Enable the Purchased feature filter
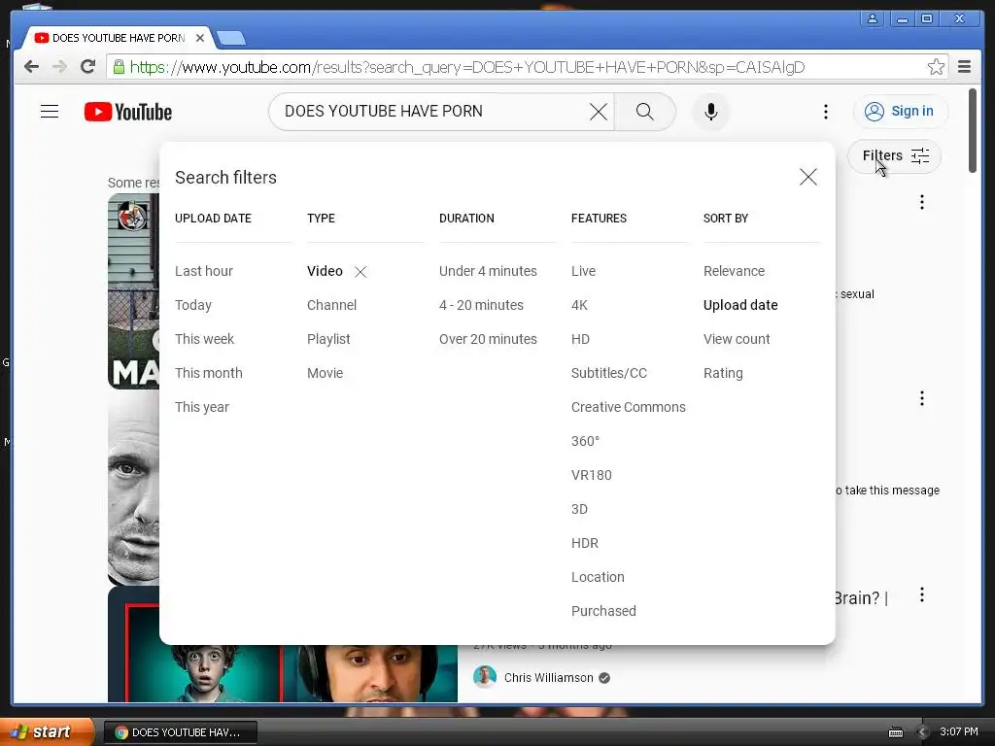 pos(603,611)
